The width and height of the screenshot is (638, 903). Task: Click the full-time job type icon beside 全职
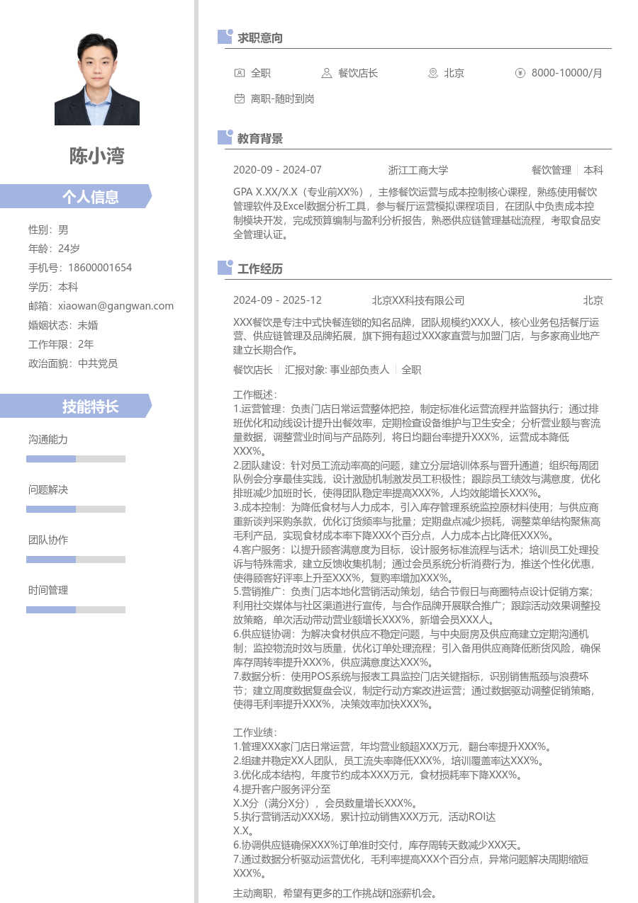tap(239, 73)
